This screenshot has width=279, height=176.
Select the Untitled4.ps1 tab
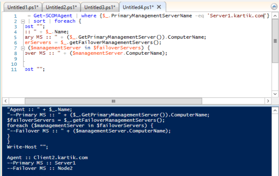coord(138,7)
